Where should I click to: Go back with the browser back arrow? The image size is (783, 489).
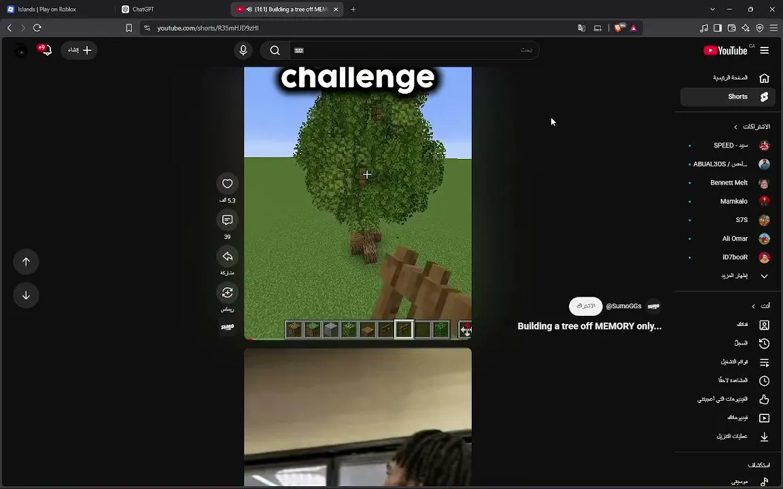[10, 28]
